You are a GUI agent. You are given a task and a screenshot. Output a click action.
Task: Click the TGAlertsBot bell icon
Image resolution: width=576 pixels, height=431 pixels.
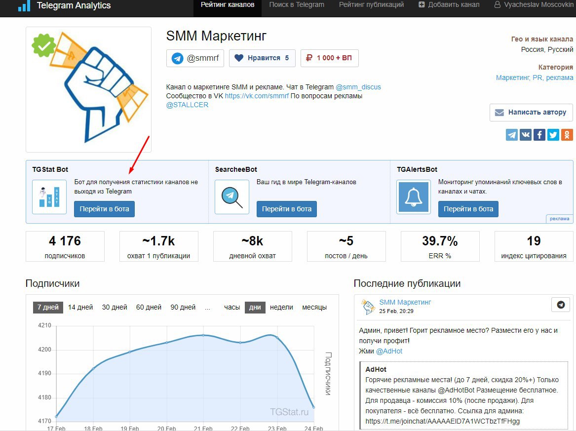pyautogui.click(x=413, y=197)
